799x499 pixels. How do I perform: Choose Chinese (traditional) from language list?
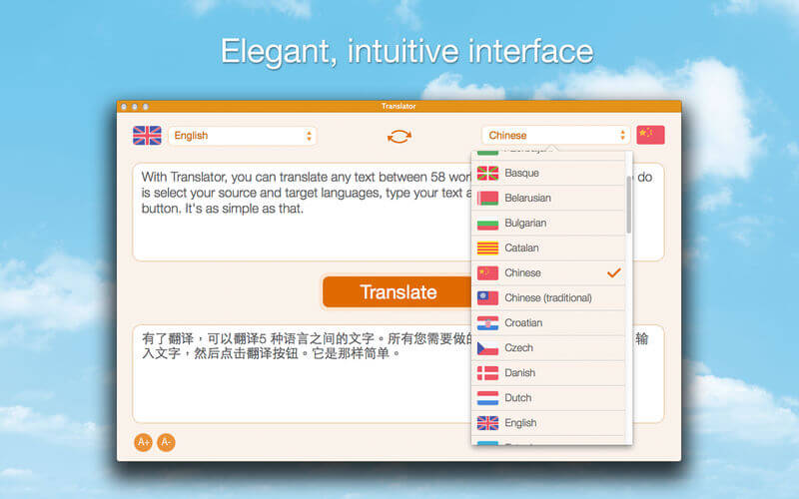tap(548, 297)
